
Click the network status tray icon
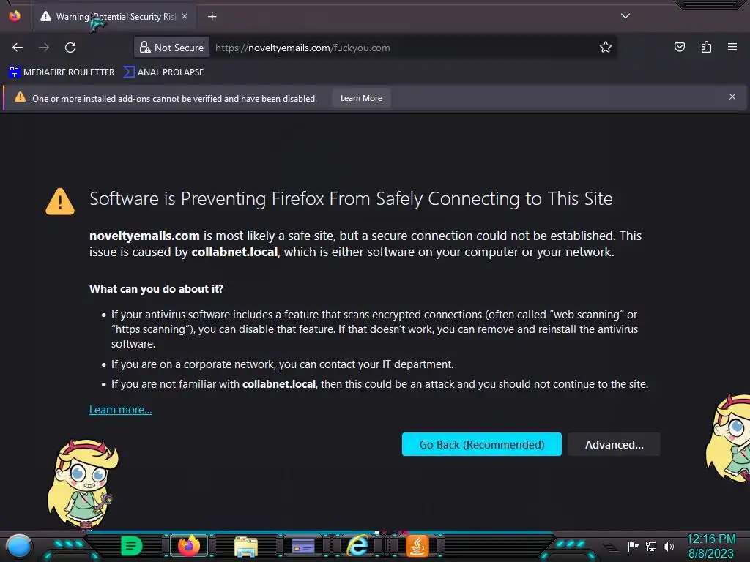click(x=651, y=546)
